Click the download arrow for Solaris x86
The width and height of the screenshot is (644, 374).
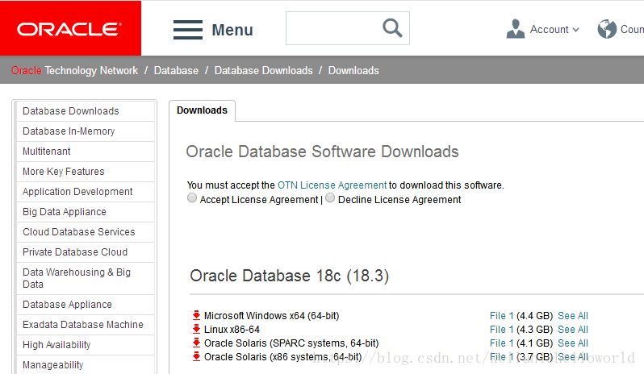click(196, 356)
